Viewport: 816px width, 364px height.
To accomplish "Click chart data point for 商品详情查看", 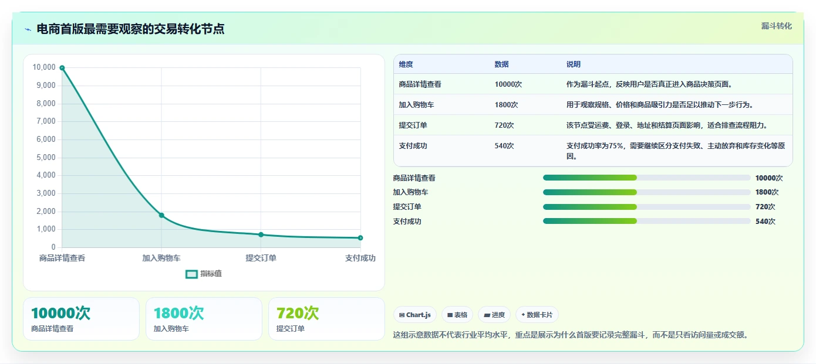I will [x=62, y=68].
